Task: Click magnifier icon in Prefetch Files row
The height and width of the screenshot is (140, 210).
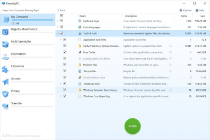Action: coord(170,65)
